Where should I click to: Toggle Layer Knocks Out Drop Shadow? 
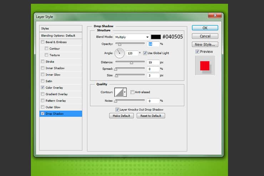click(x=117, y=110)
